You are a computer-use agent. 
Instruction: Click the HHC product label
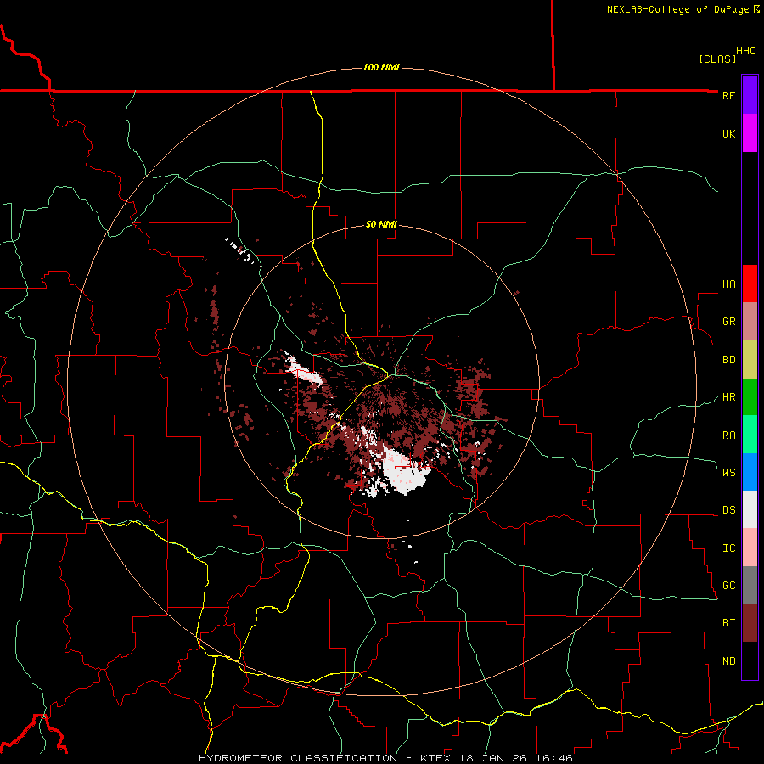point(746,51)
